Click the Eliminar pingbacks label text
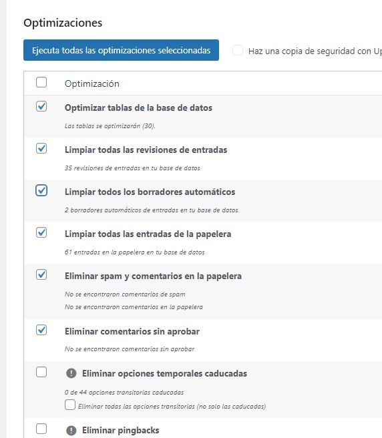The height and width of the screenshot is (438, 382). point(120,430)
